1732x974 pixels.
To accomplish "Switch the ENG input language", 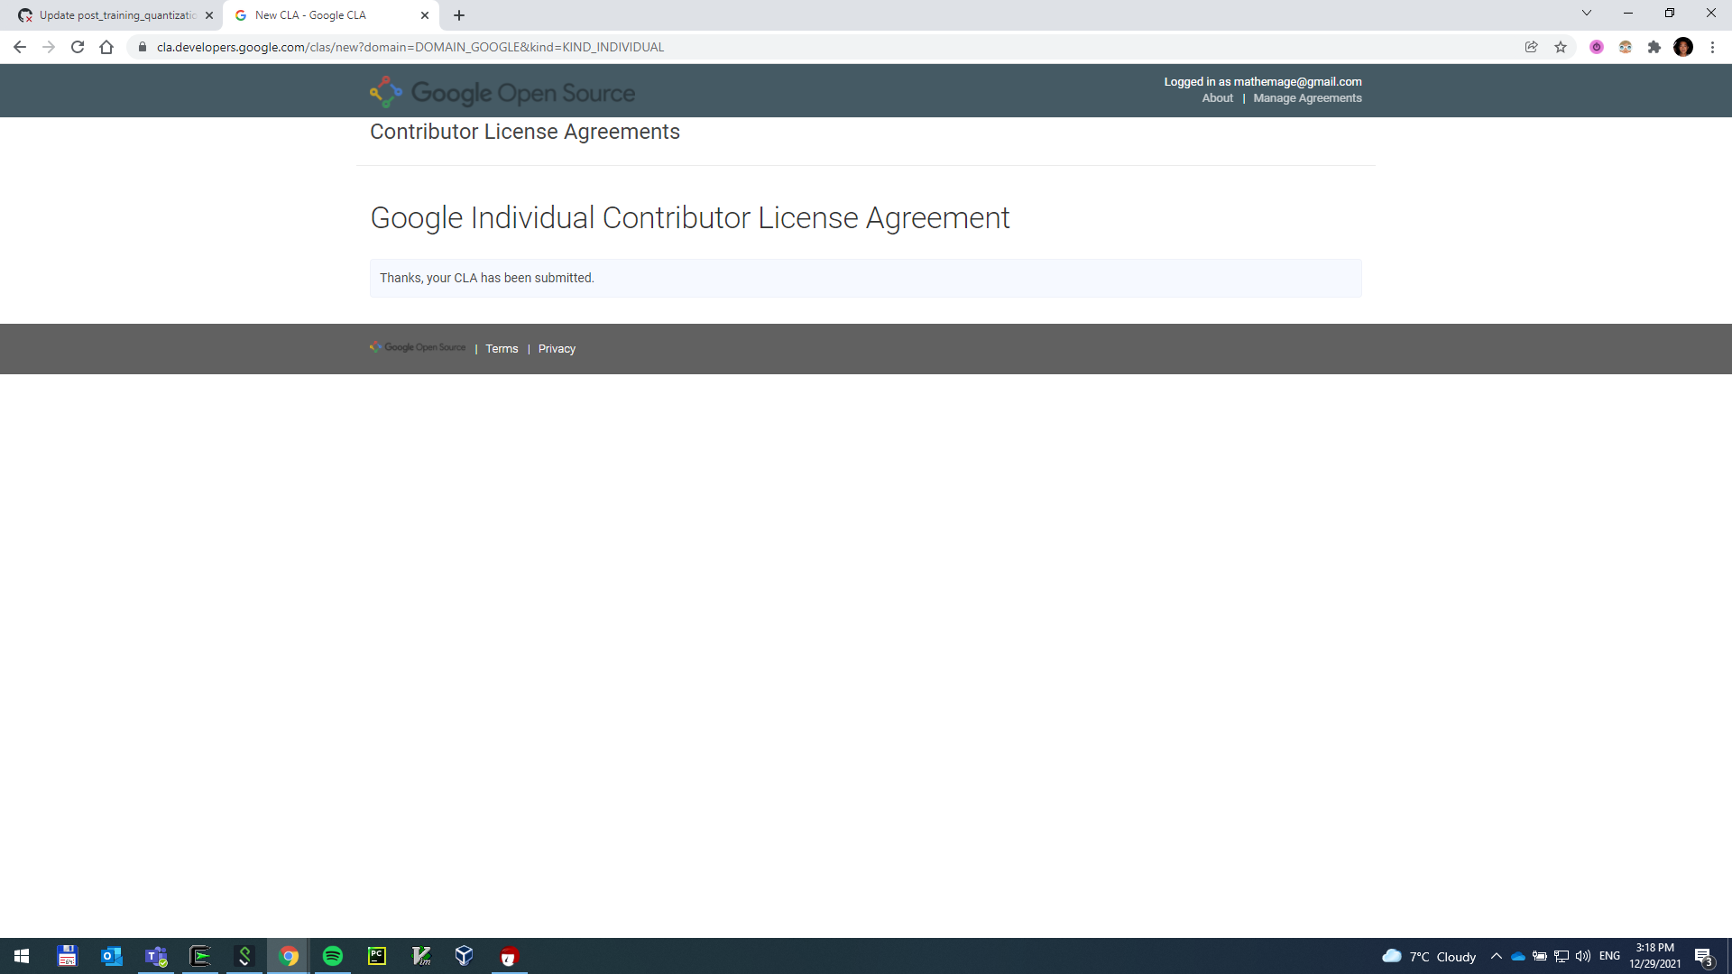I will pyautogui.click(x=1609, y=956).
